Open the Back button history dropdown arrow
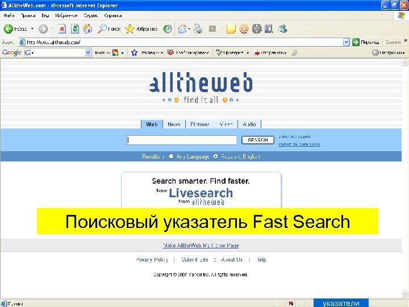 click(x=32, y=29)
